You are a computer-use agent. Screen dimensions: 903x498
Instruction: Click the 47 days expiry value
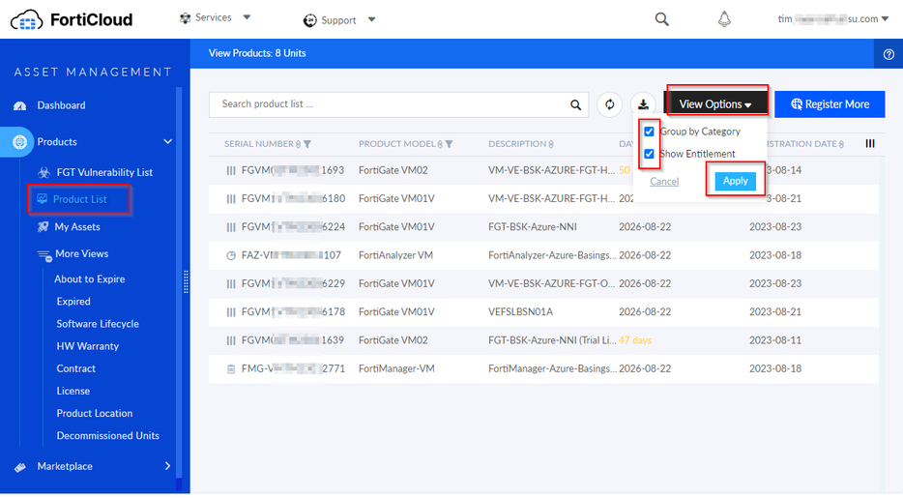(634, 340)
